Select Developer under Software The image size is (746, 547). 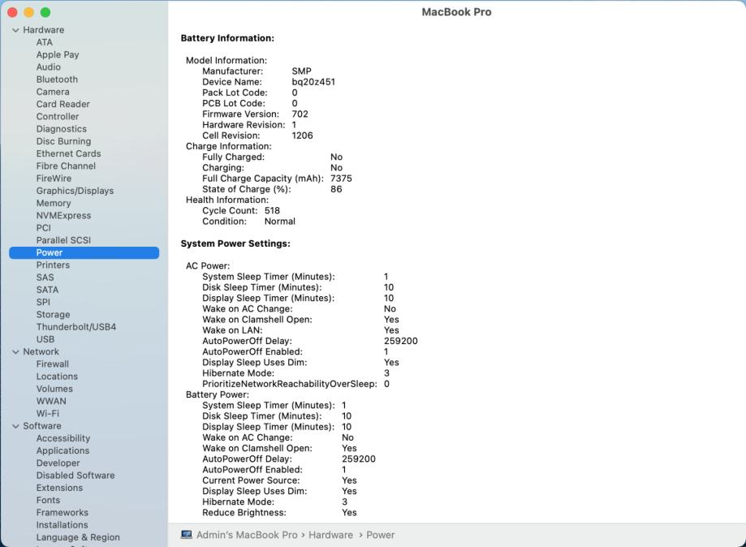point(58,463)
